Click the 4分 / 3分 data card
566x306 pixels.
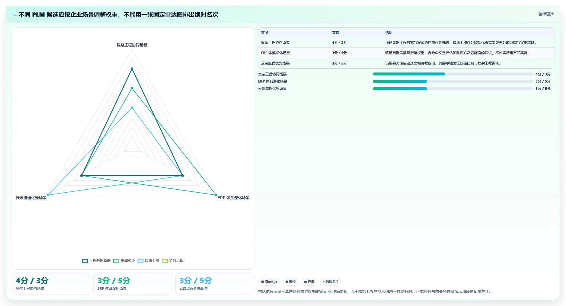51,284
